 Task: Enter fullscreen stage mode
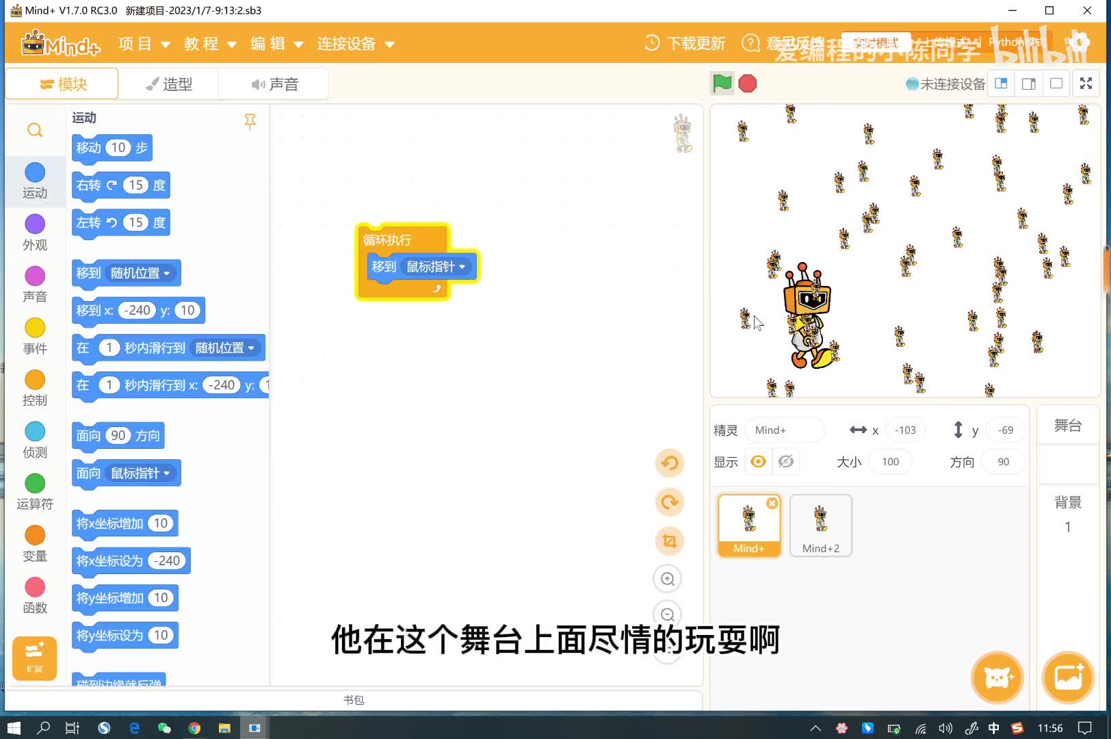click(x=1086, y=83)
